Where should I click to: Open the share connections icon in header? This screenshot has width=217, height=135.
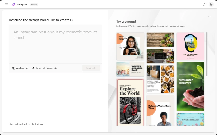[204, 4]
